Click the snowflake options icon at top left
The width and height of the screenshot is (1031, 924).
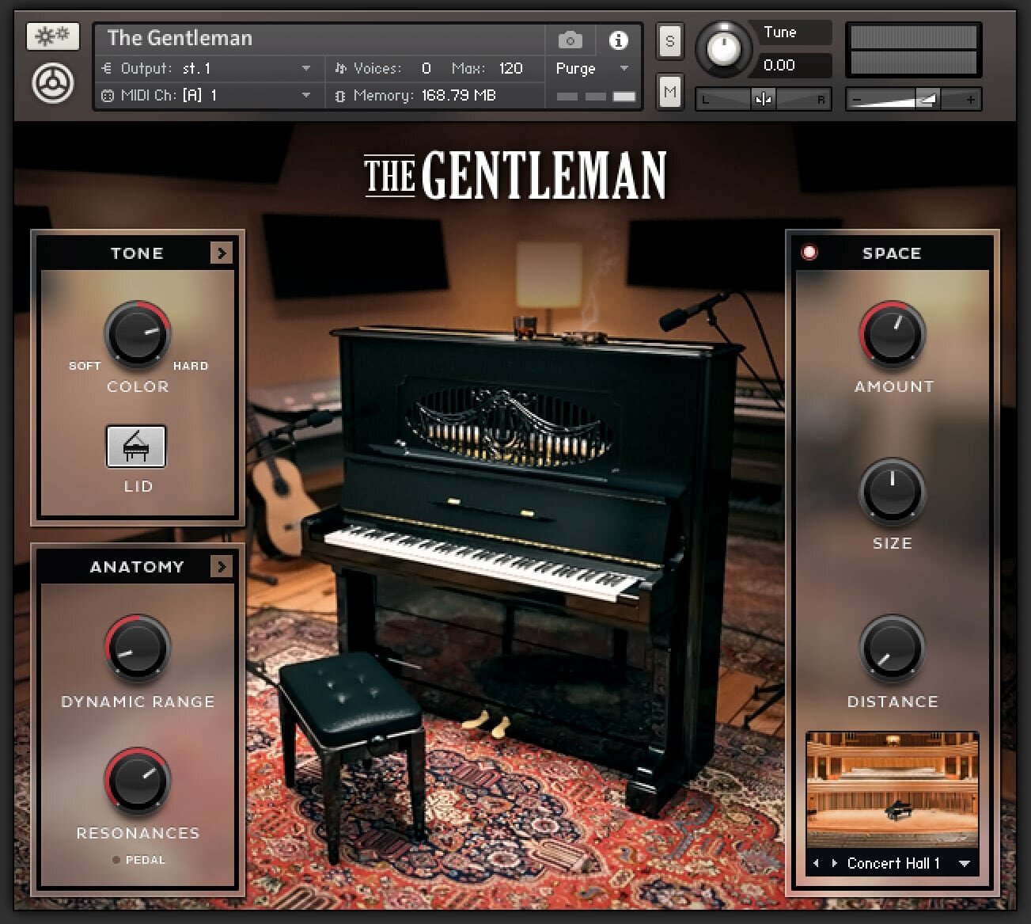coord(52,36)
